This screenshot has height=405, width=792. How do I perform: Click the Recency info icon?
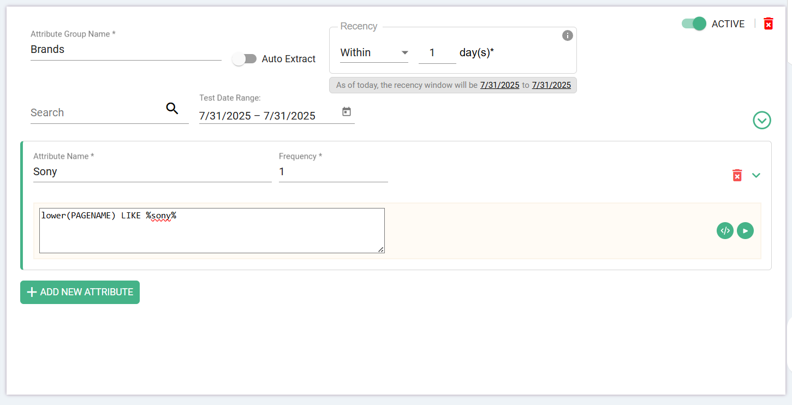(567, 35)
